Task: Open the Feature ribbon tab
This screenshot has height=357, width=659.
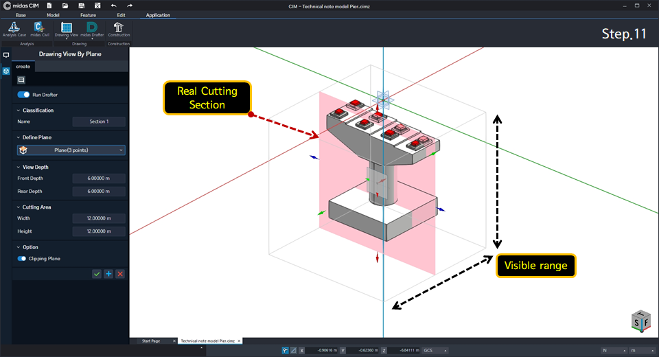Action: [89, 15]
